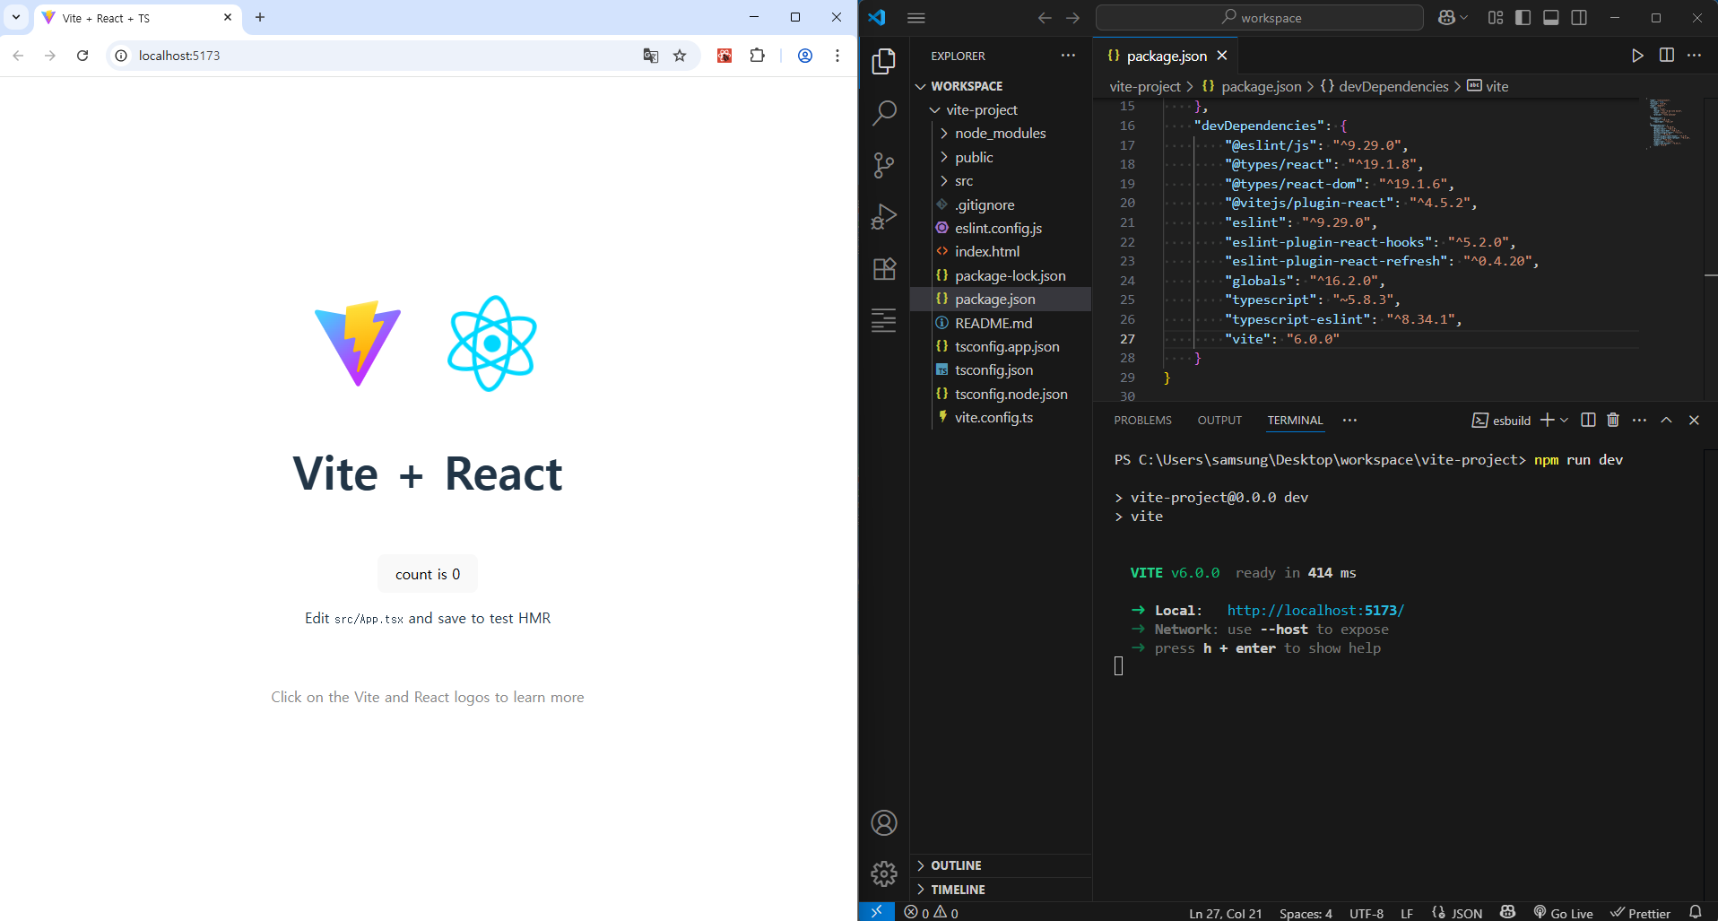The width and height of the screenshot is (1718, 921).
Task: Open the Manage gear menu
Action: tap(884, 873)
